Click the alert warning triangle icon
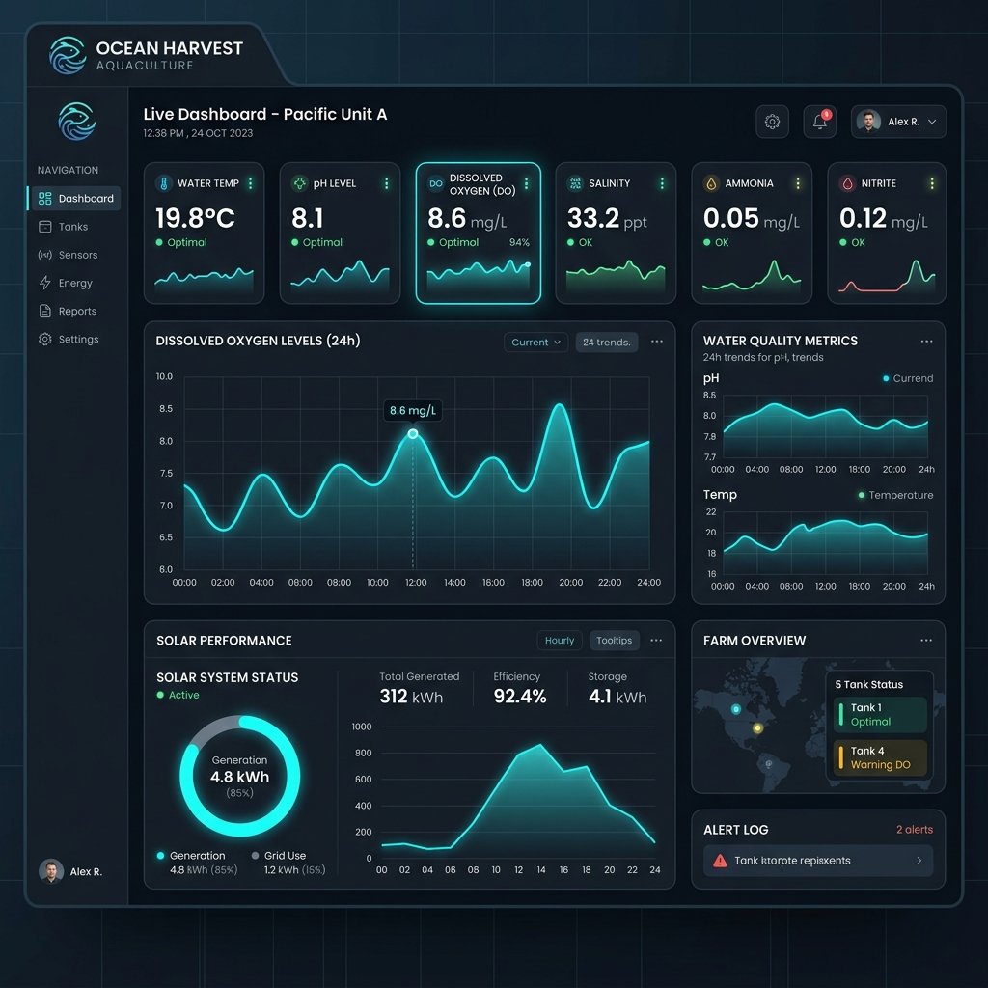 click(720, 861)
